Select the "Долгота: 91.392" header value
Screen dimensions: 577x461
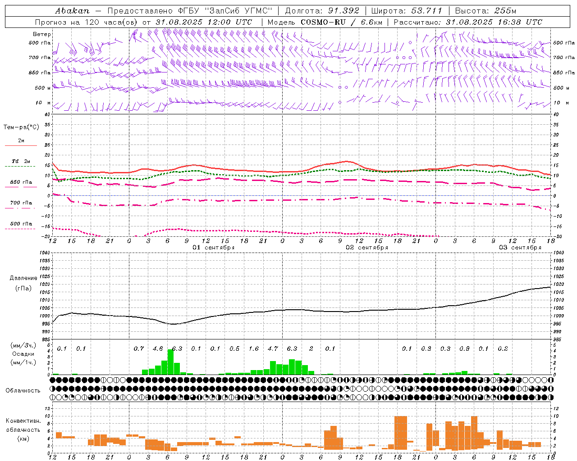coord(322,11)
